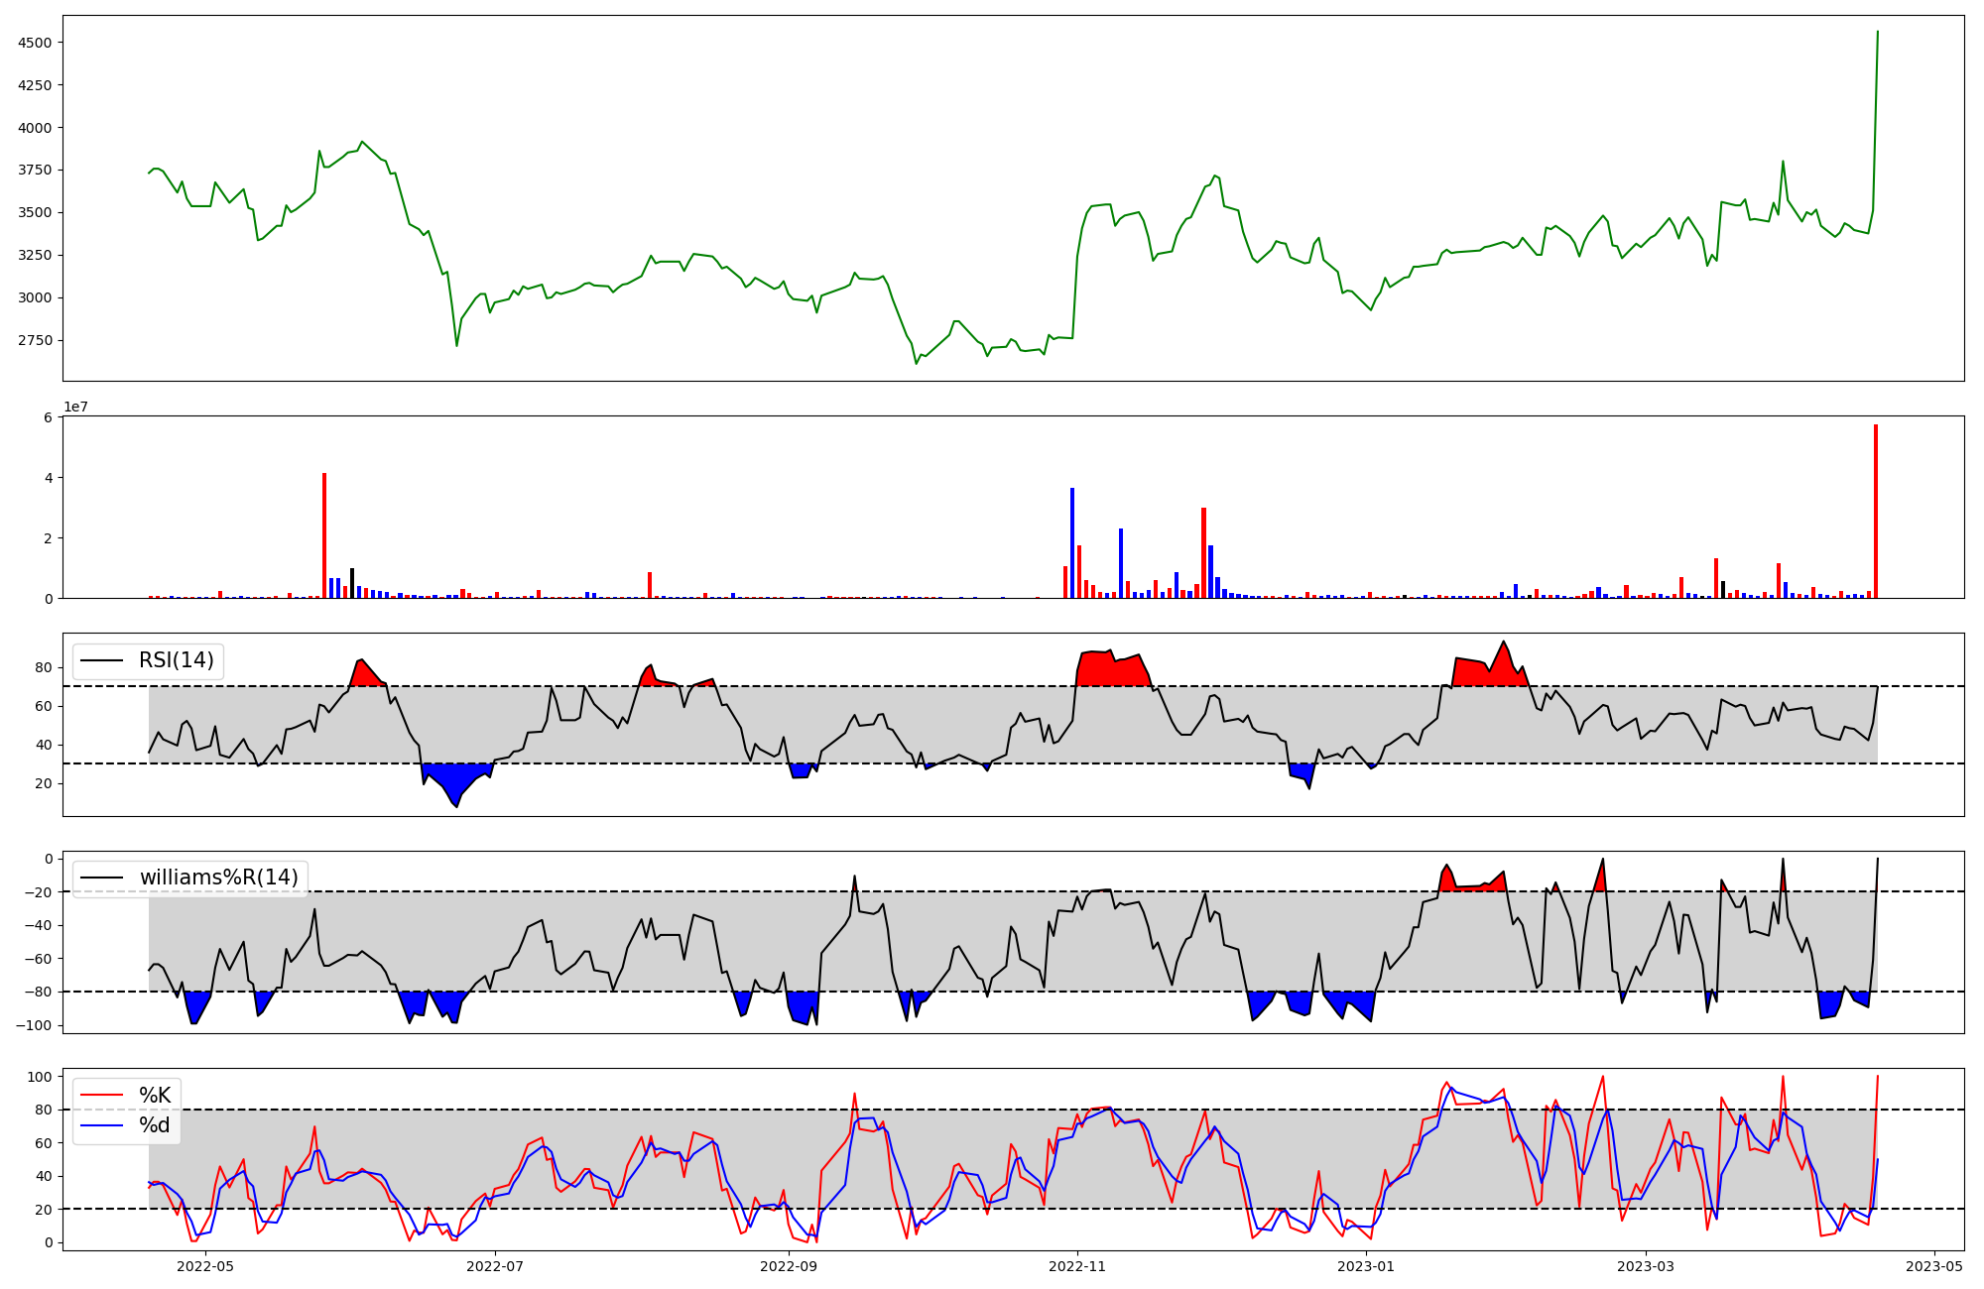Click the 2023-03 x-axis date label
Screen dimensions: 1984x1289
tap(1646, 1266)
